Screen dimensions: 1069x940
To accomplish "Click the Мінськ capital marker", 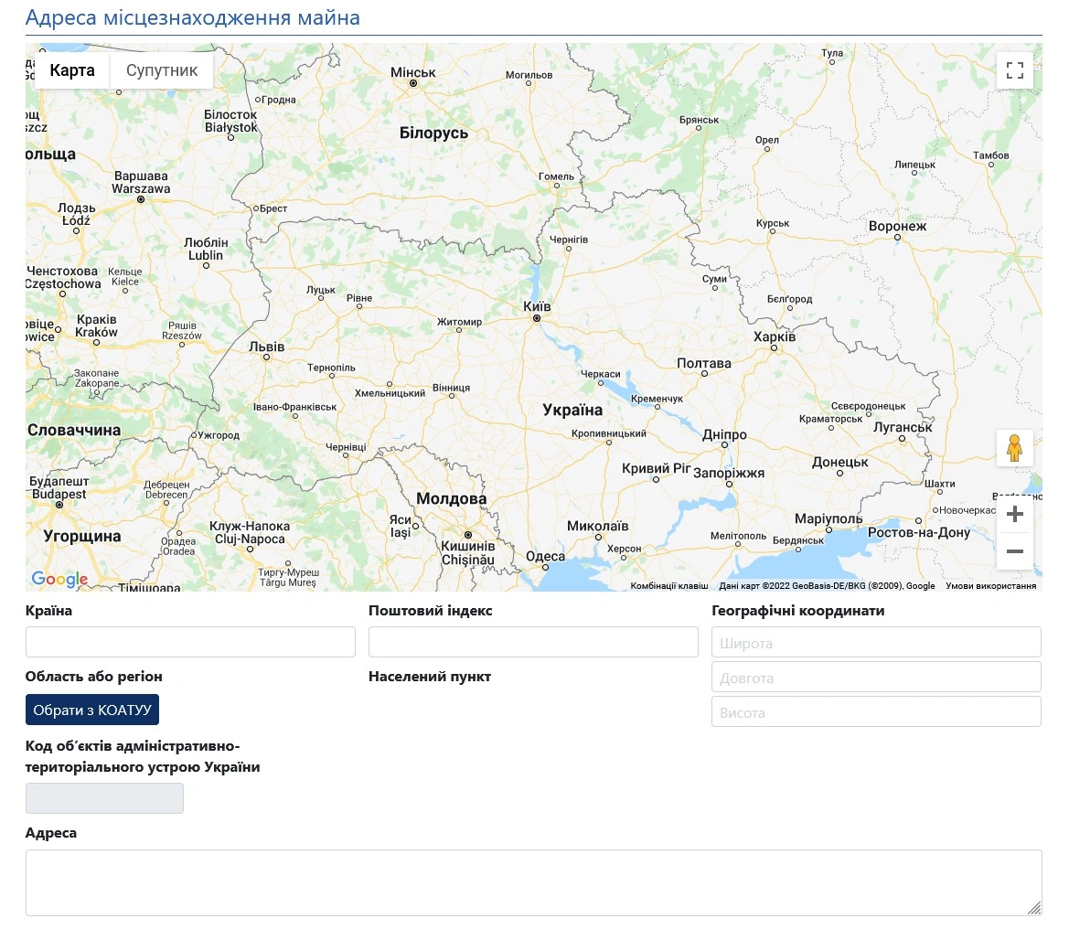I will coord(413,83).
